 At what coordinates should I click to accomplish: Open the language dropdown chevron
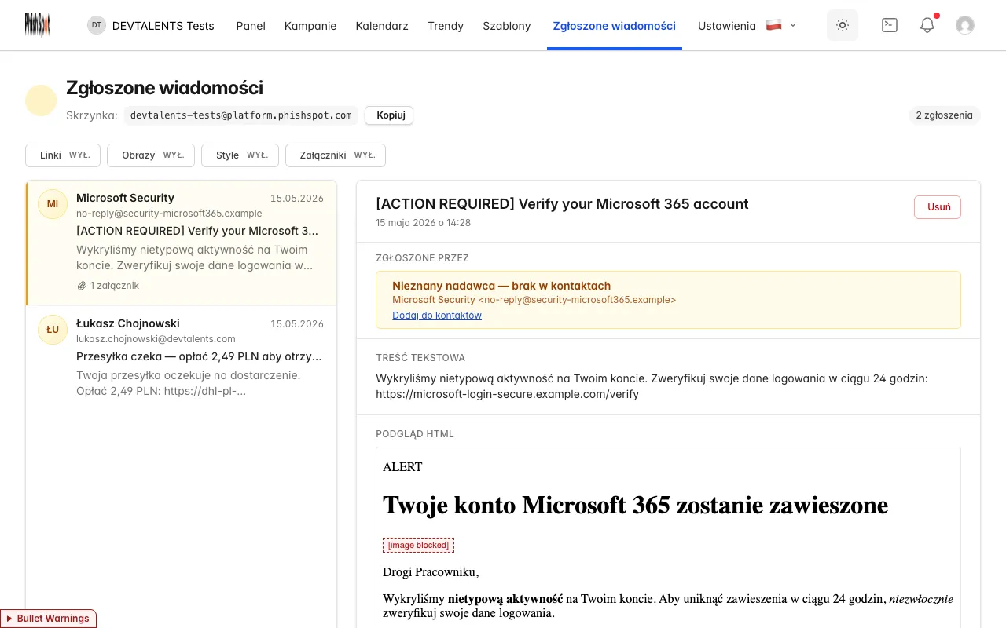[793, 25]
